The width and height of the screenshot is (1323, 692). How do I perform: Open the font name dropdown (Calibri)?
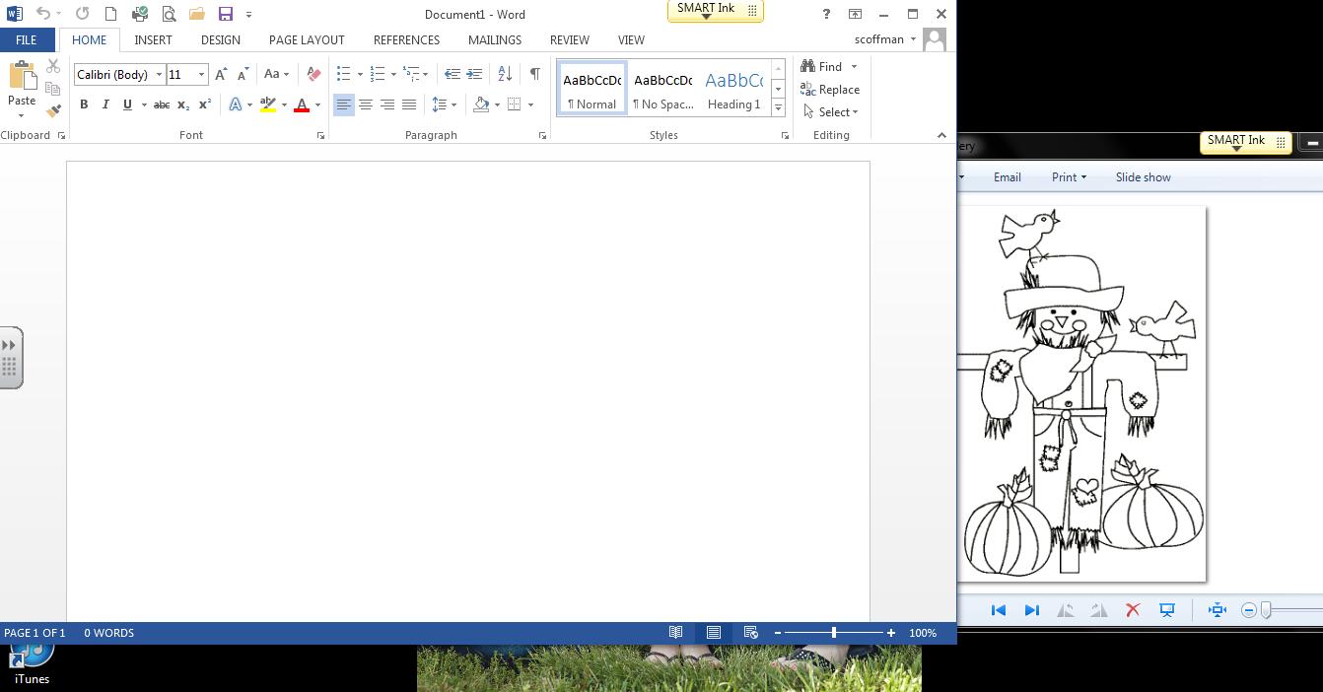click(159, 75)
